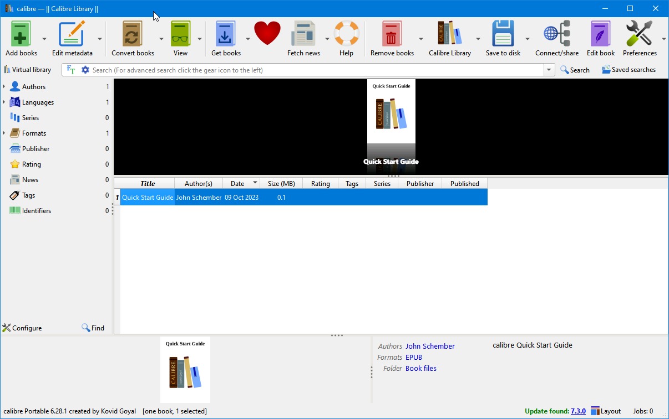Sort by Size (MB) column header
This screenshot has width=669, height=419.
[281, 183]
